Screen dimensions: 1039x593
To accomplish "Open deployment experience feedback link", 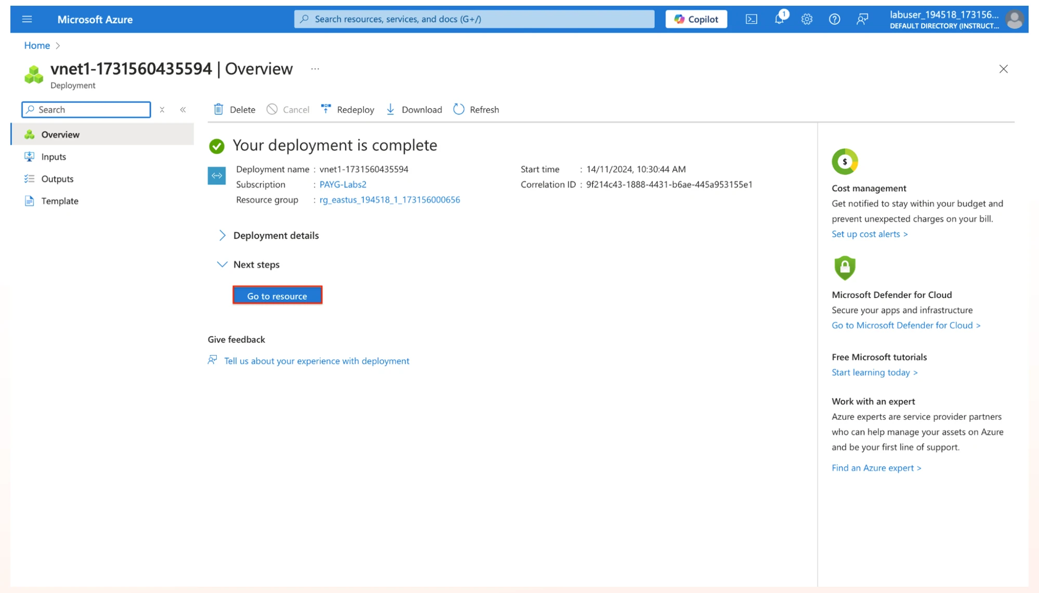I will [x=317, y=361].
